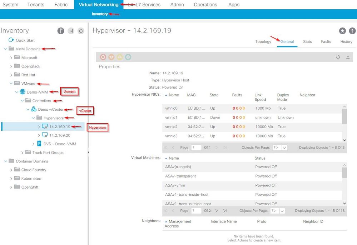The image size is (357, 245).
Task: Click the VMM Domains folder icon
Action: click(11, 49)
